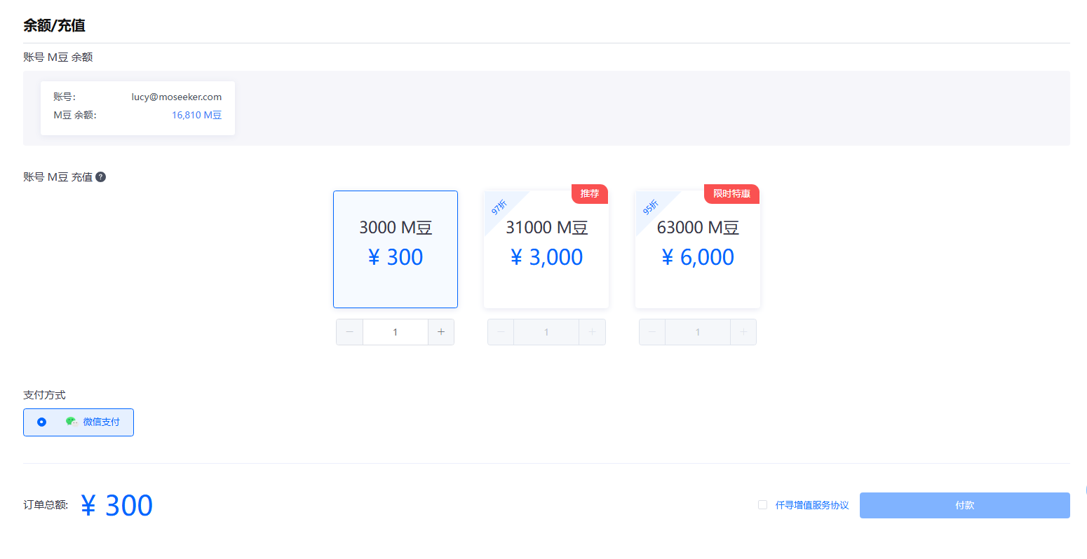The image size is (1087, 559).
Task: Click the 限时特惠 badge on the 63000 package
Action: click(731, 194)
